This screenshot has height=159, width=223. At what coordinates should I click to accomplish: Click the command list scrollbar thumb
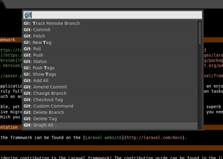coord(200,33)
